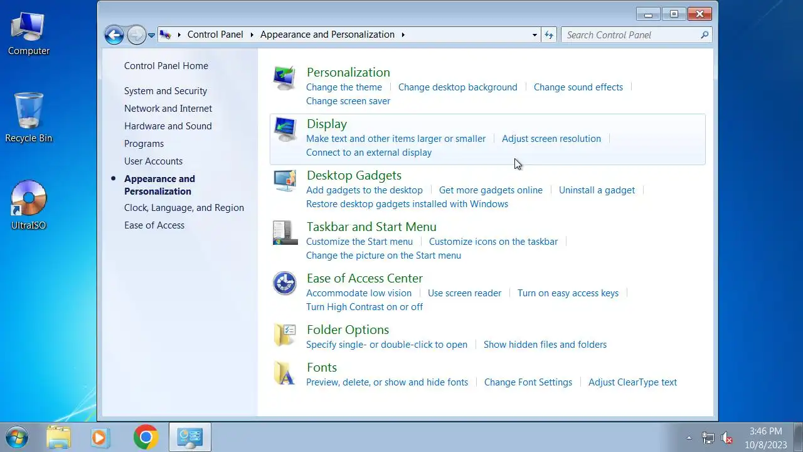Click the taskbar clock and date
This screenshot has width=803, height=452.
765,438
